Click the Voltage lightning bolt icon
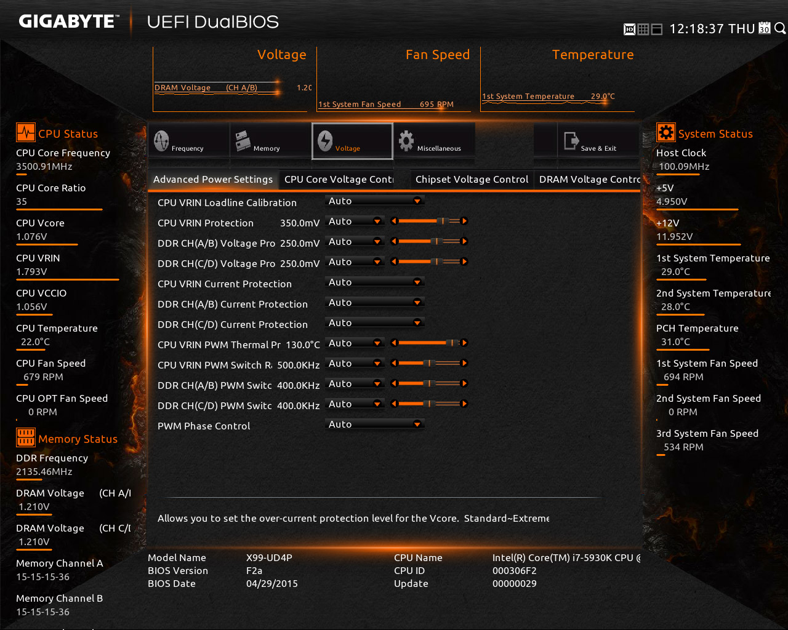 pos(325,141)
